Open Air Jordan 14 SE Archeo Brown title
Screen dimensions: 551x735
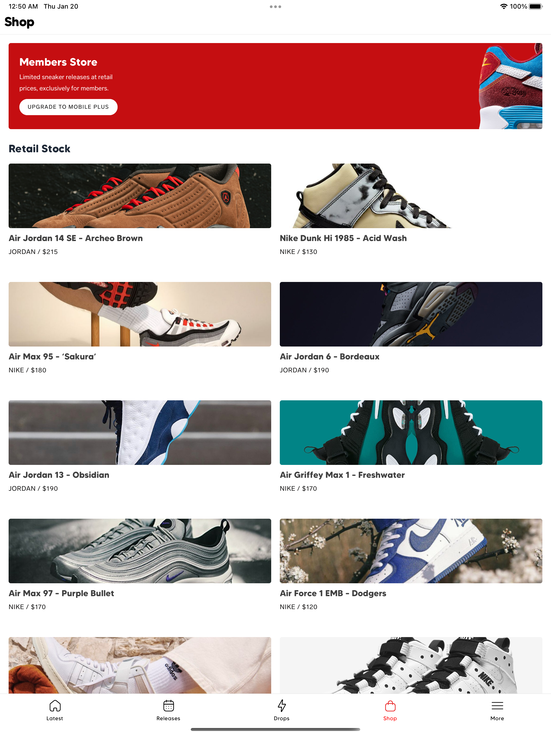click(75, 238)
